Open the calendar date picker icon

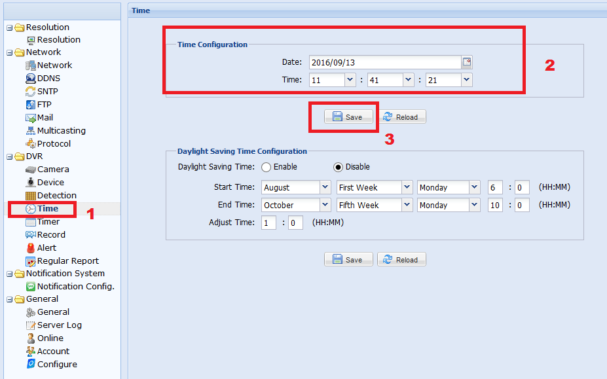[x=467, y=62]
